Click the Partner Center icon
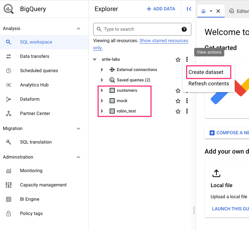Viewport: 249px width, 230px height. pos(9,114)
